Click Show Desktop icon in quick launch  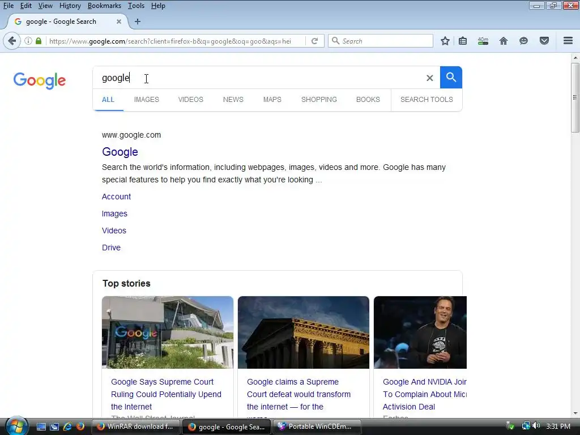coord(41,427)
